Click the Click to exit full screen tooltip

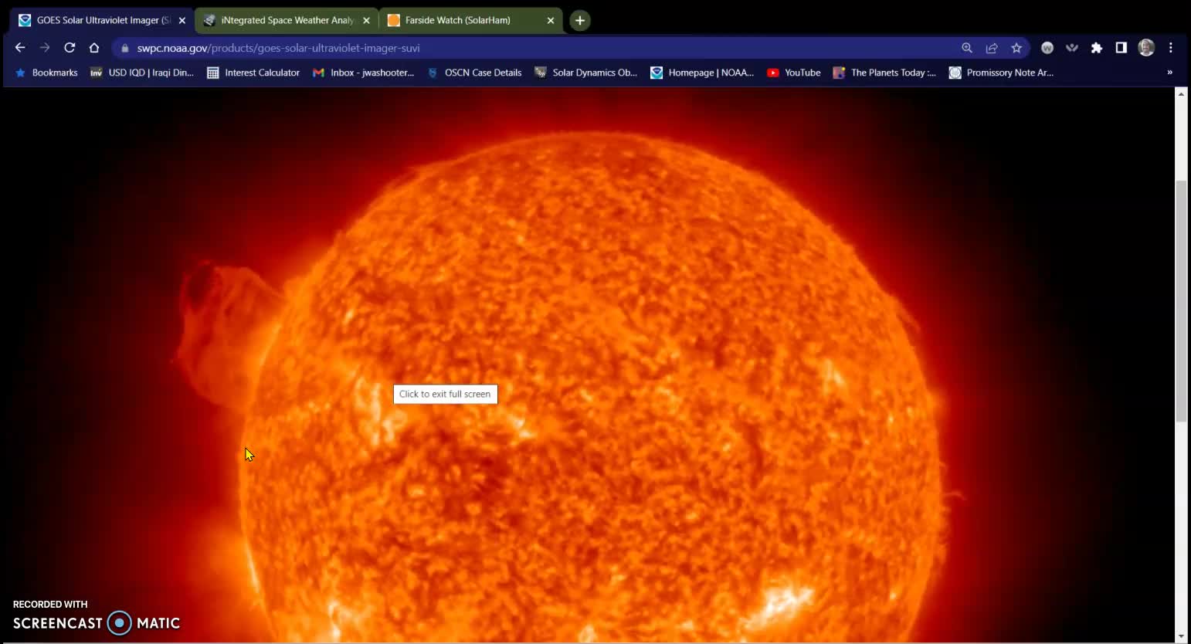tap(445, 394)
